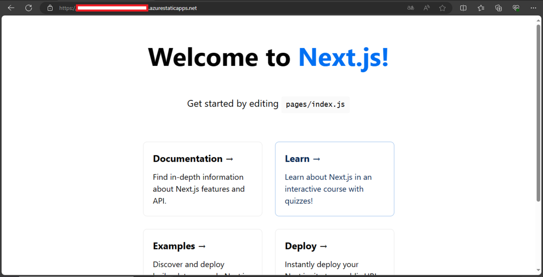Reload the page with the refresh icon
The width and height of the screenshot is (543, 277).
(29, 8)
